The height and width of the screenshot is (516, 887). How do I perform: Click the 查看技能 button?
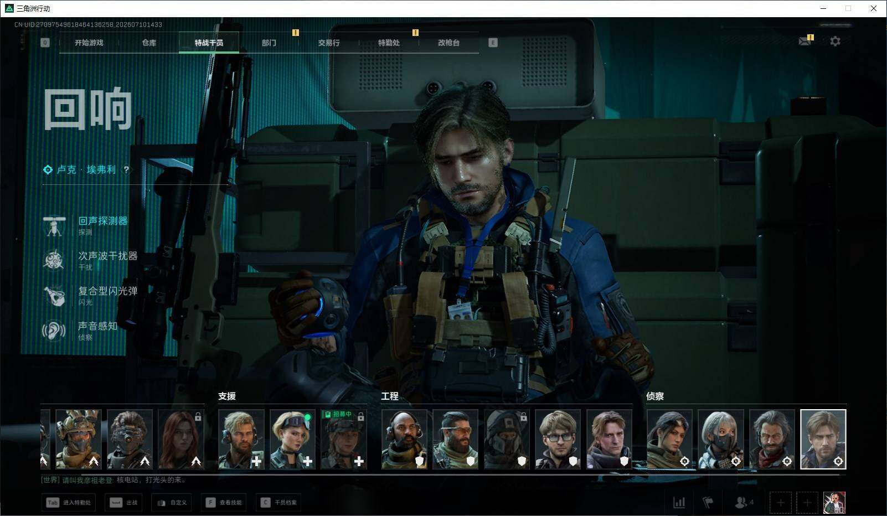(x=224, y=503)
